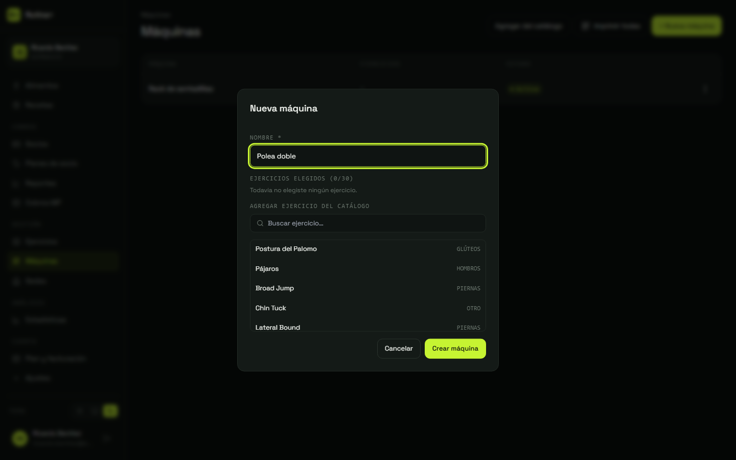Click the GLÚTEOS tag on Postura del Palomo
This screenshot has width=736, height=460.
click(x=468, y=249)
